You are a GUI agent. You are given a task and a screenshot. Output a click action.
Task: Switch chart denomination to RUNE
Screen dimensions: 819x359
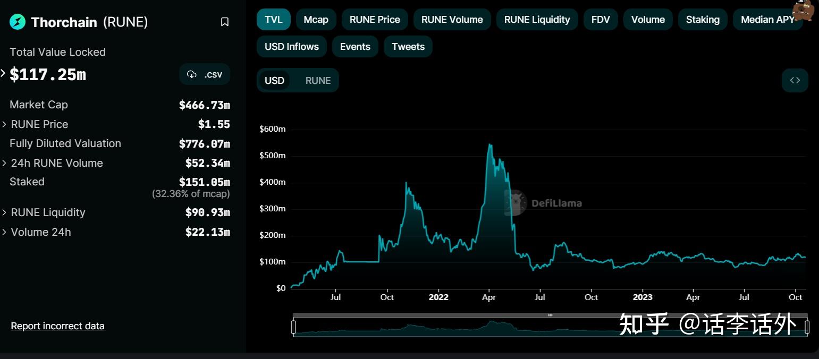click(x=317, y=80)
